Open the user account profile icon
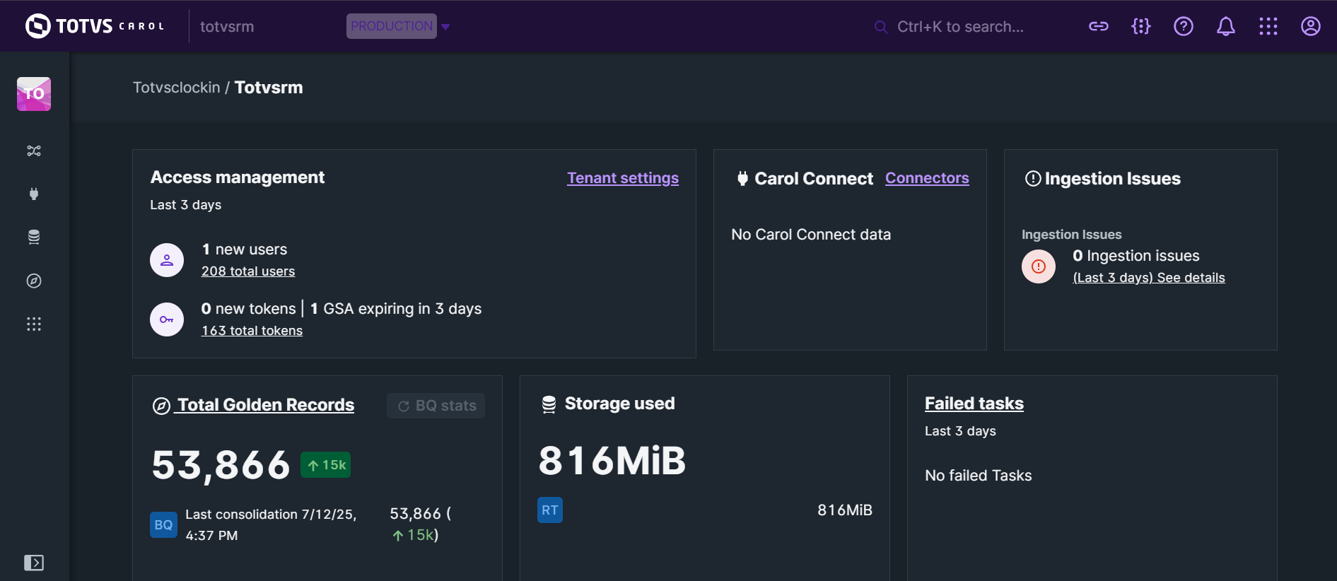The height and width of the screenshot is (581, 1337). click(x=1310, y=27)
